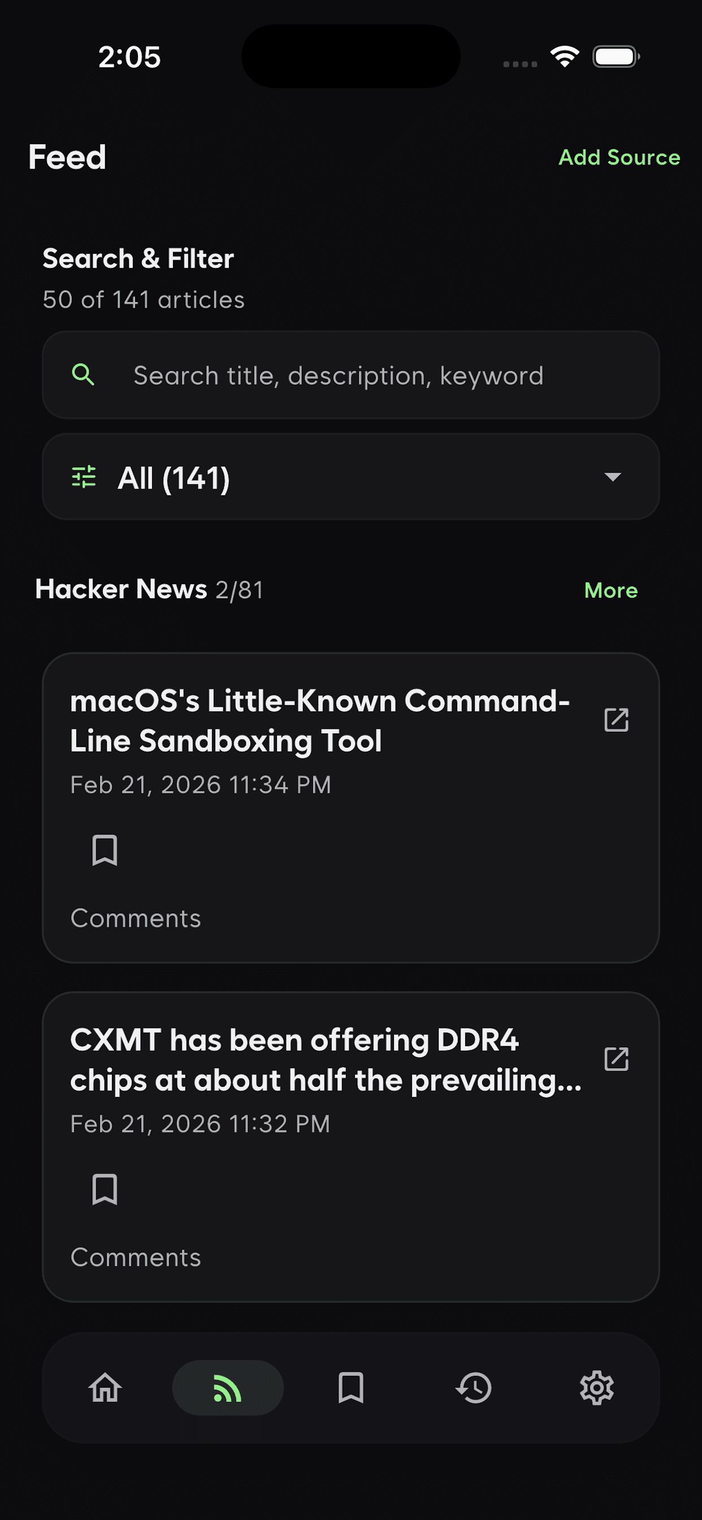The height and width of the screenshot is (1520, 702).
Task: Bookmark the CXMT DDR4 chips article
Action: click(x=105, y=1189)
